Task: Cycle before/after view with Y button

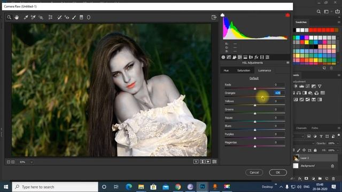Action: [196, 162]
